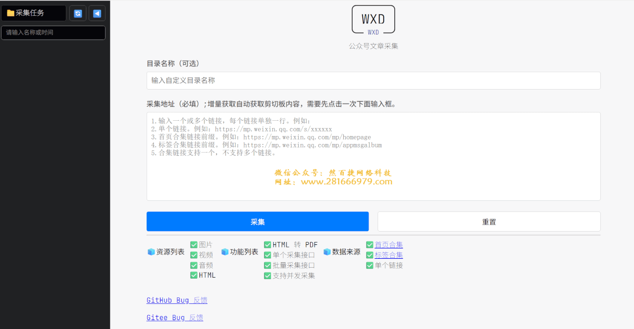The image size is (634, 329).
Task: Click the folder icon beside 采集任务
Action: tap(10, 12)
